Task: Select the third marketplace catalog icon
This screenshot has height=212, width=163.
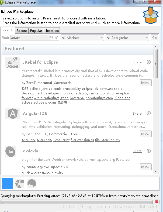Action: tap(32, 184)
